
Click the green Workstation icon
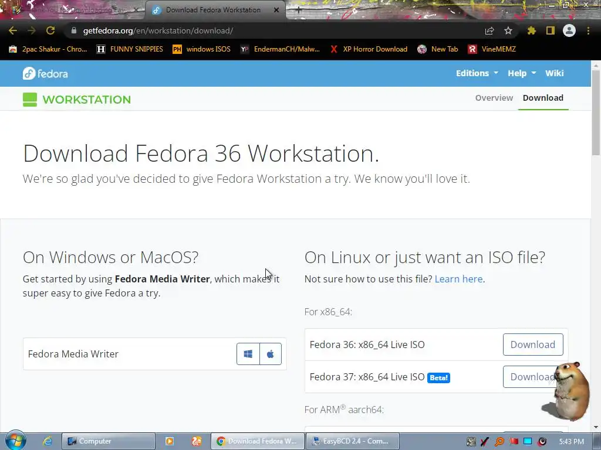pyautogui.click(x=30, y=100)
